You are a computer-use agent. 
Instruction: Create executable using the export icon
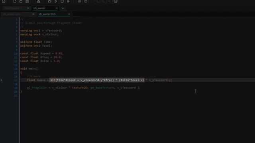(x=38, y=2)
